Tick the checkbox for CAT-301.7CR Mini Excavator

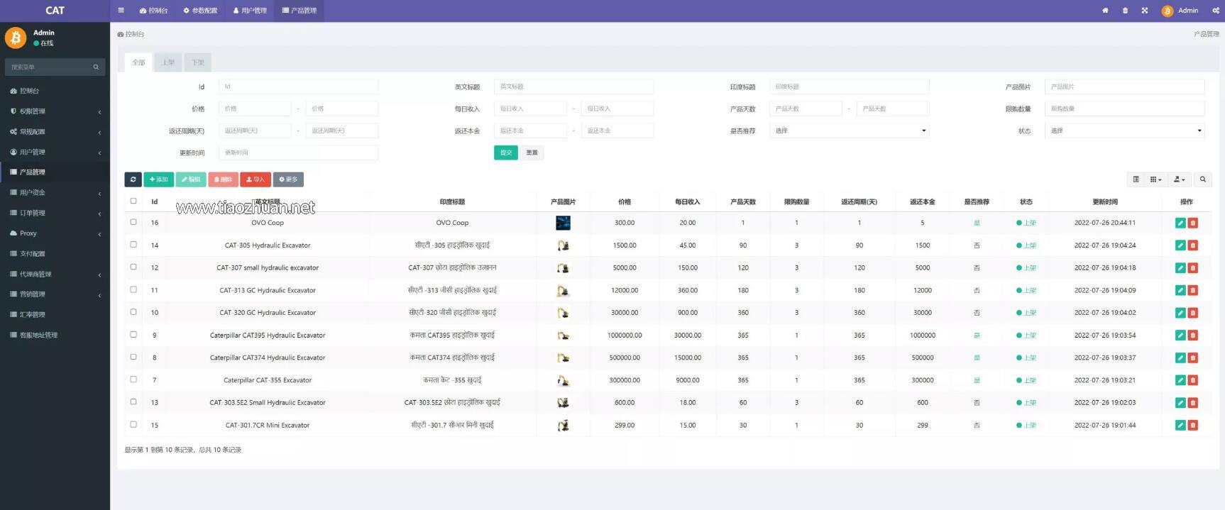click(x=133, y=425)
